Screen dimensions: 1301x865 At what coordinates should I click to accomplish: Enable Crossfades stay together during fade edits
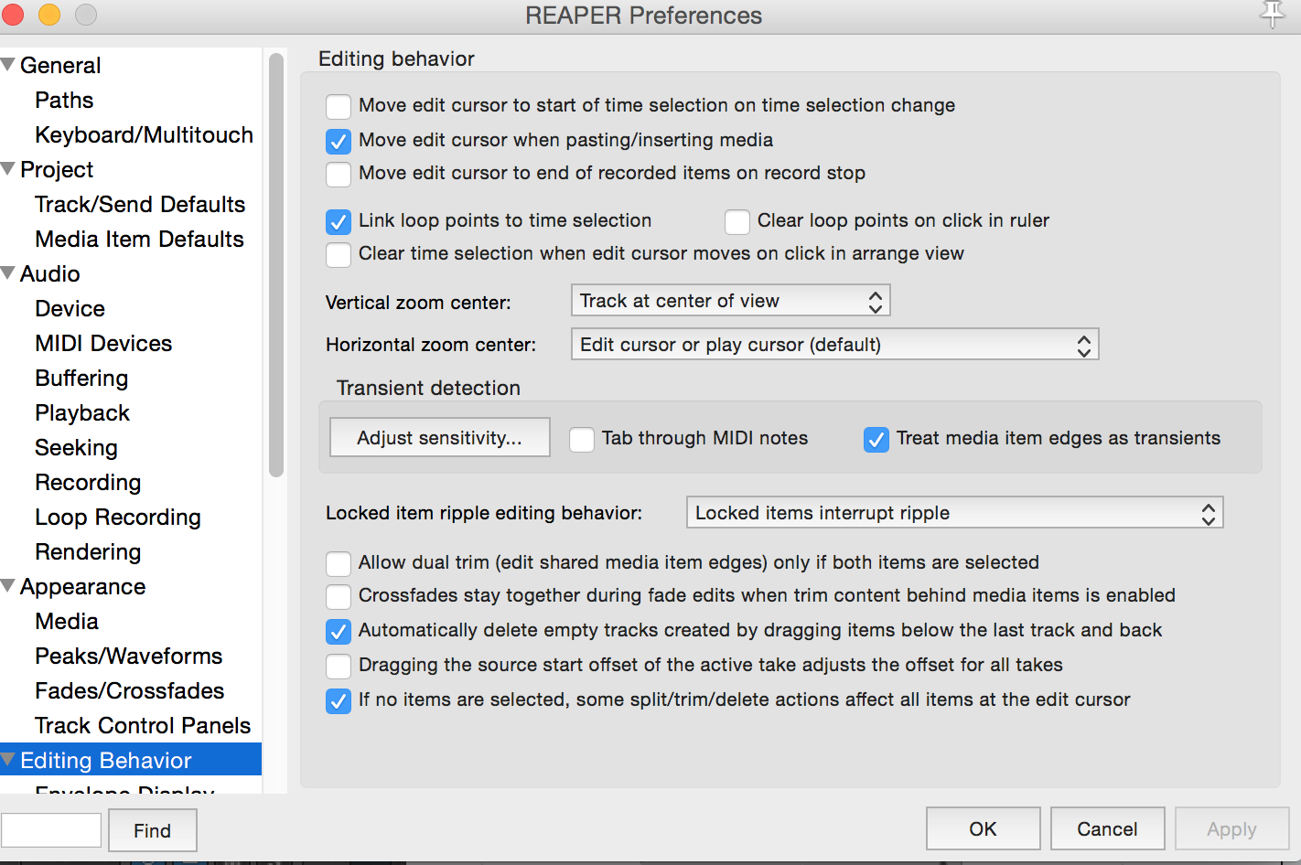(339, 596)
